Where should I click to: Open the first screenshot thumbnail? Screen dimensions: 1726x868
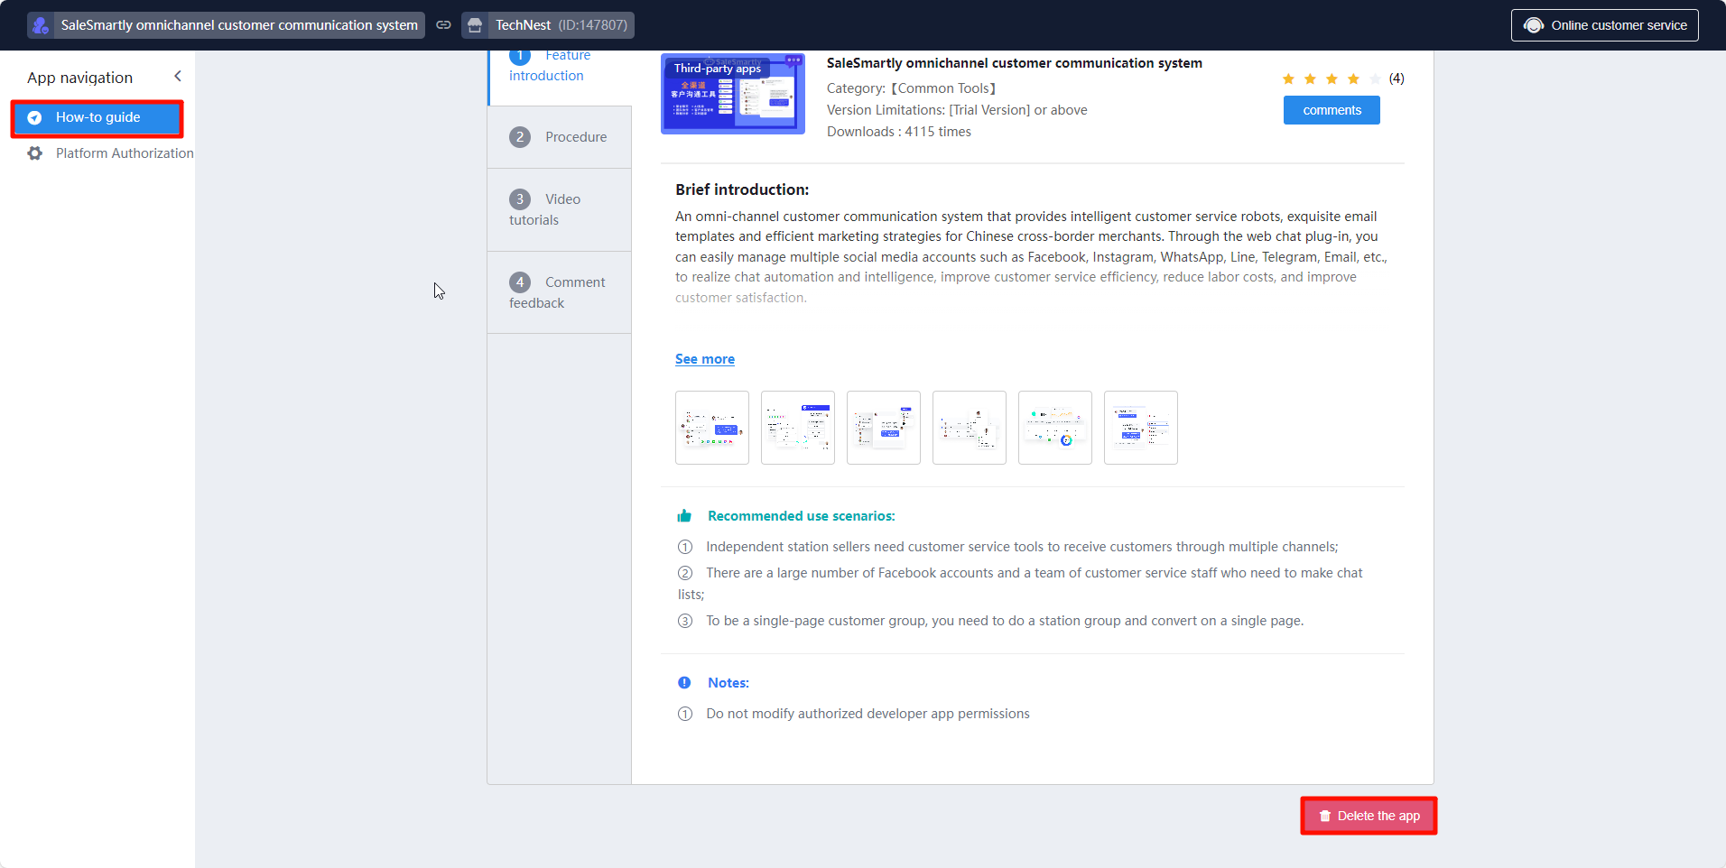point(711,428)
